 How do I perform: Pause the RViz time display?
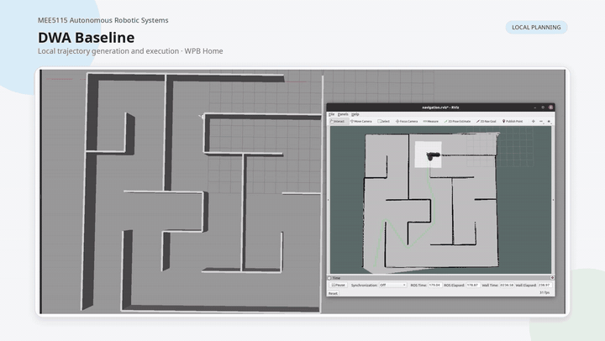(338, 285)
